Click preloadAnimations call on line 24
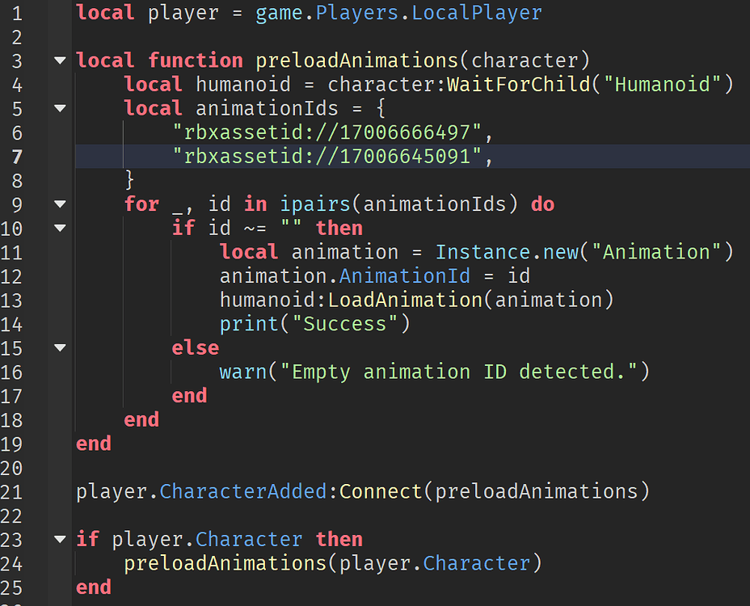 pos(223,563)
